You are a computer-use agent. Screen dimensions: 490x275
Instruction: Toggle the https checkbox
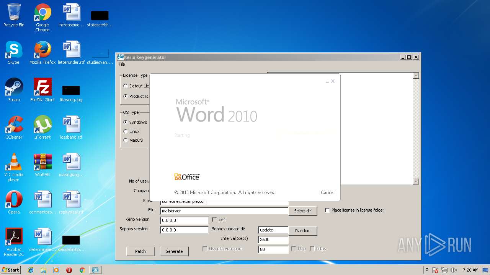click(x=312, y=249)
